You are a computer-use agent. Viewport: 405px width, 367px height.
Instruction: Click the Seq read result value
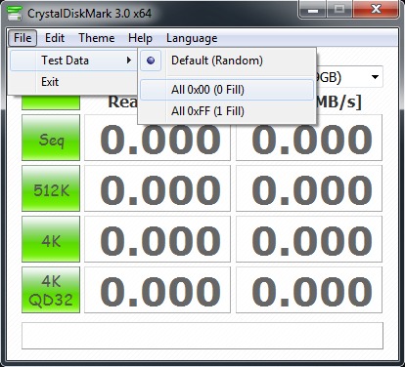click(157, 138)
